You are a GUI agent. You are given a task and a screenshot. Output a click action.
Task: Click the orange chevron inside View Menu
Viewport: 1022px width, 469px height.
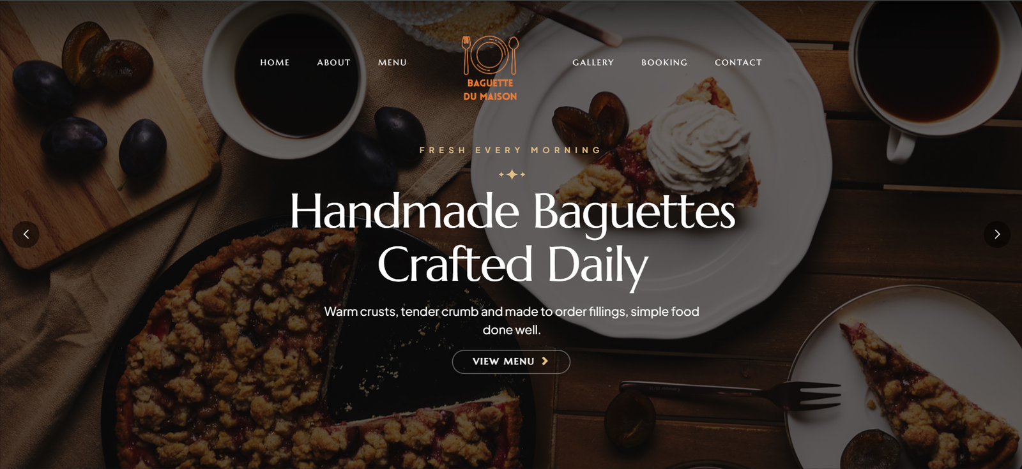point(545,361)
